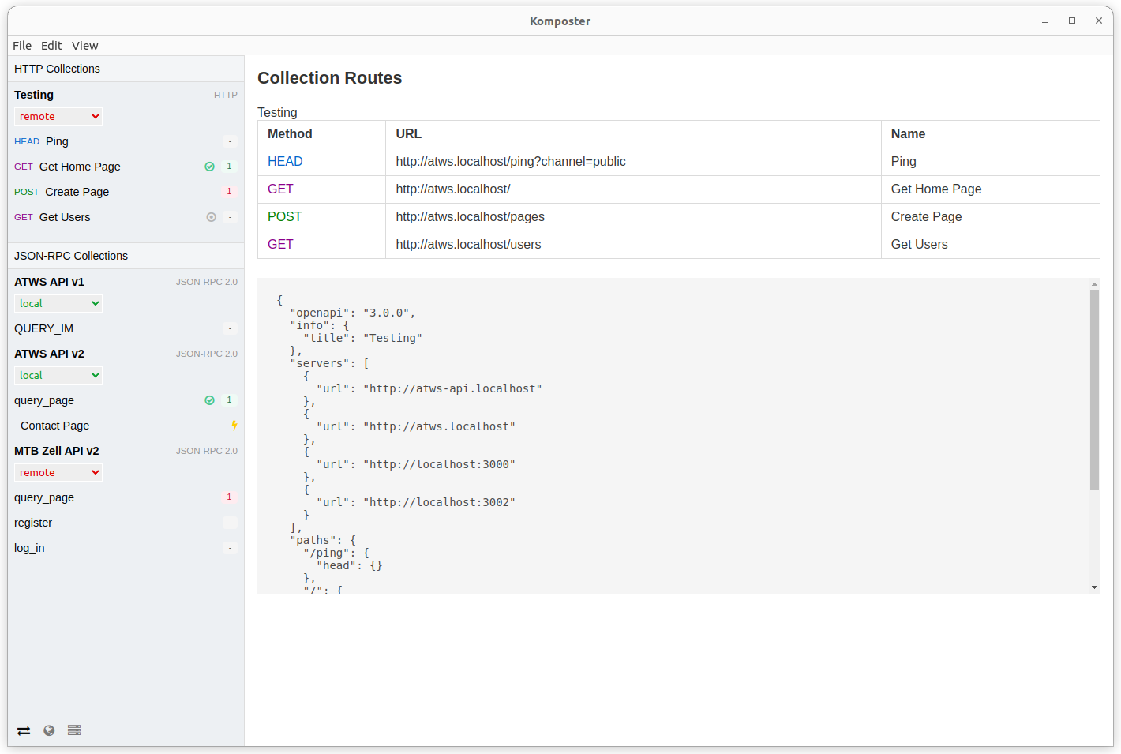Select query_page under ATWS API v2

(x=126, y=400)
